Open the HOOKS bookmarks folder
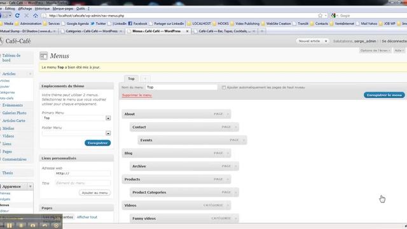Screen dimensions: 407x229 (x=221, y=24)
